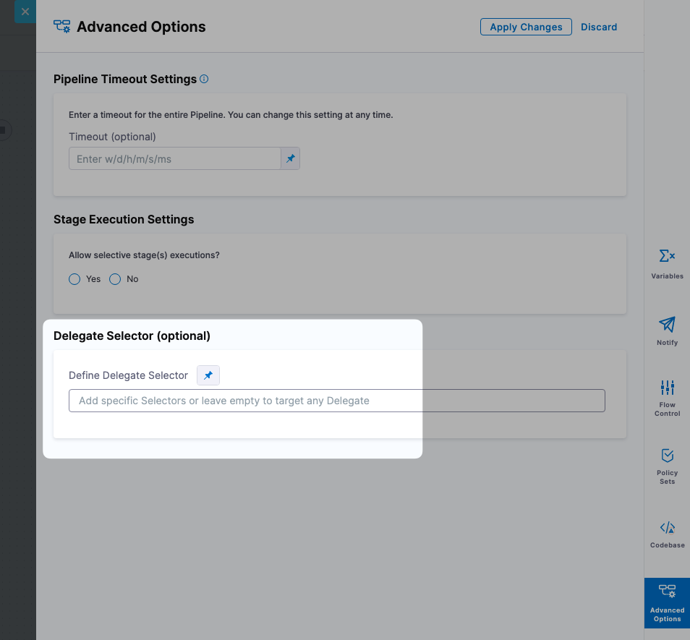Select Yes for selective stage executions
The image size is (690, 640).
[74, 279]
